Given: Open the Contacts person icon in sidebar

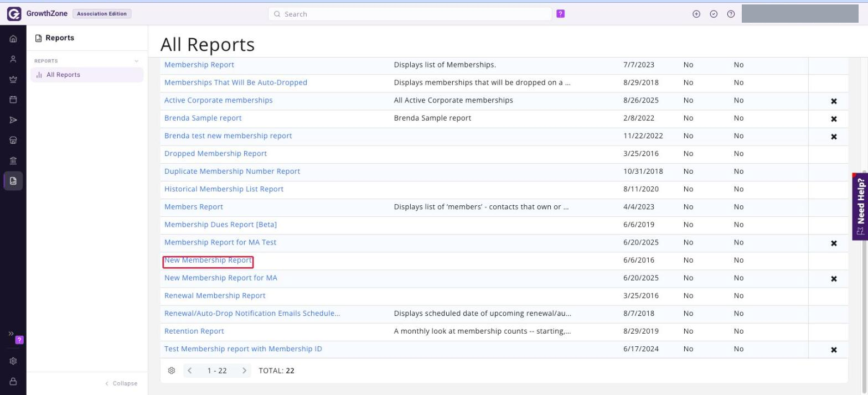Looking at the screenshot, I should (13, 59).
